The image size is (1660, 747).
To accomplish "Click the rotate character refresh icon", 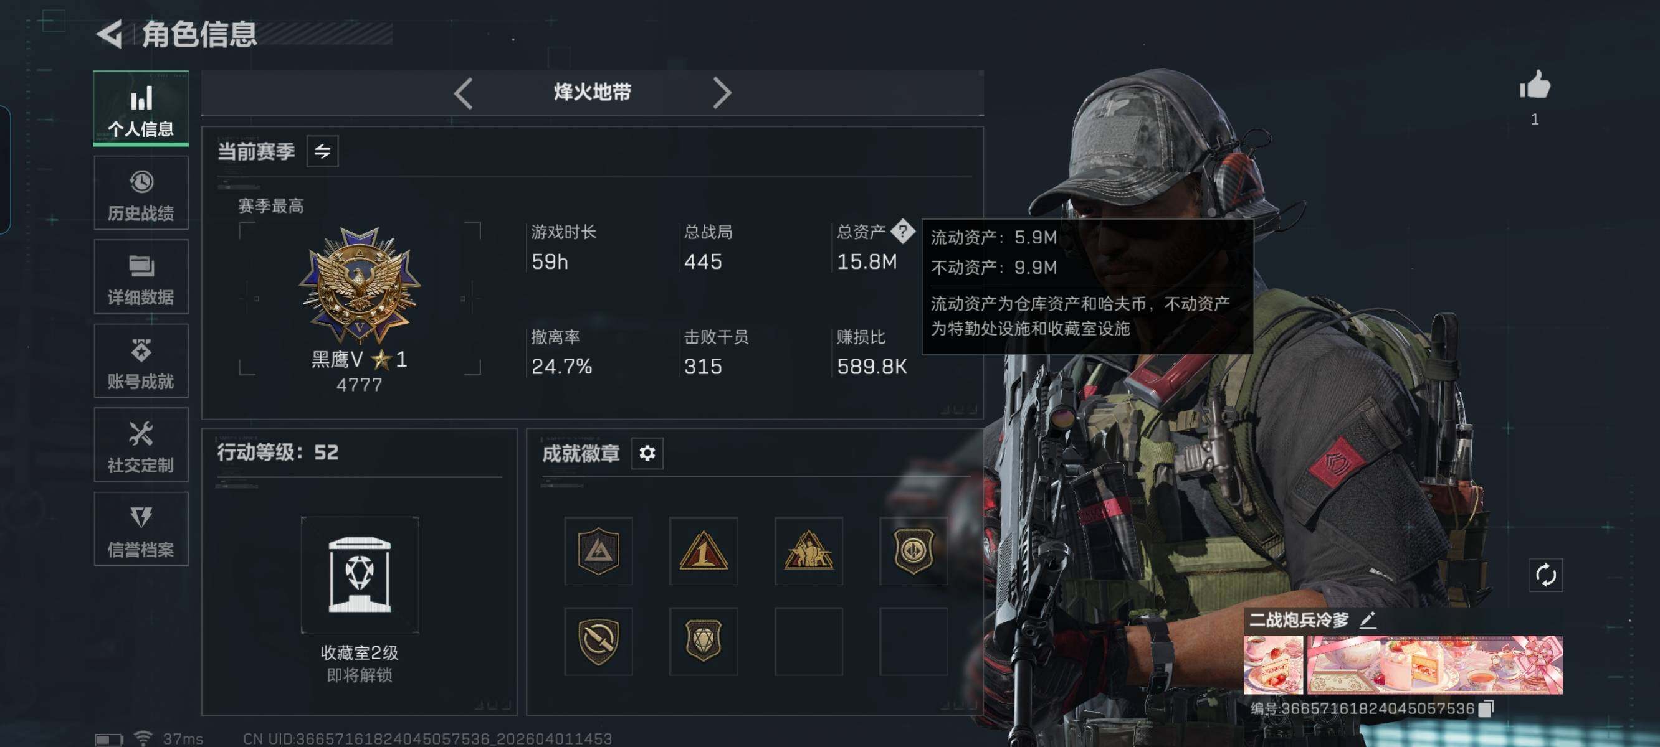I will pyautogui.click(x=1545, y=575).
